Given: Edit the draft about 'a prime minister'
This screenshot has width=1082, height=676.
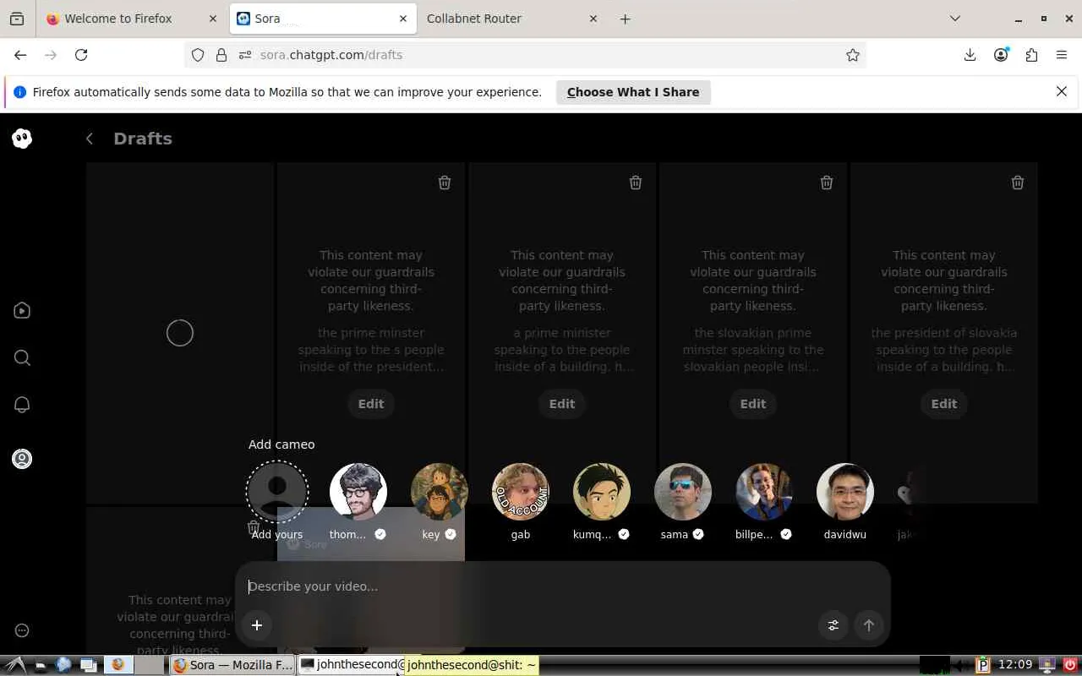Looking at the screenshot, I should coord(562,404).
